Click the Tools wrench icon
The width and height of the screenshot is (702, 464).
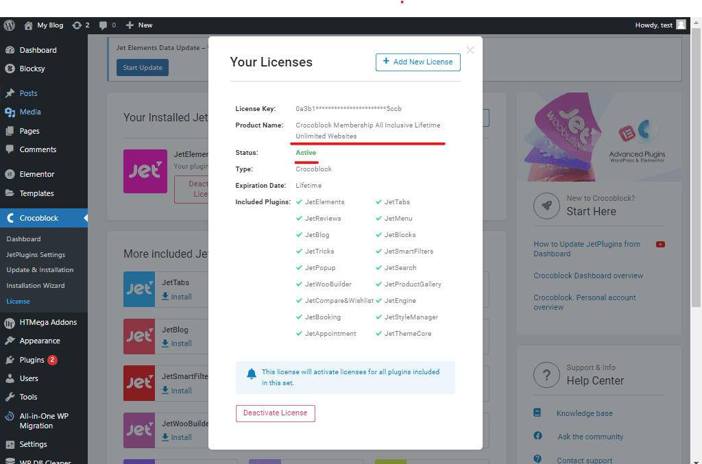click(x=10, y=397)
